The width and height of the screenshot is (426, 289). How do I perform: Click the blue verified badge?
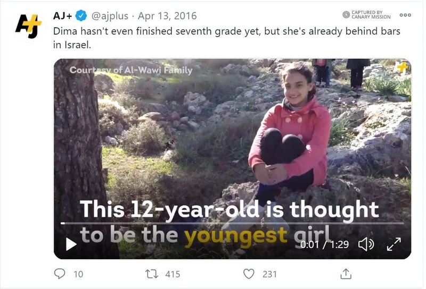point(81,16)
